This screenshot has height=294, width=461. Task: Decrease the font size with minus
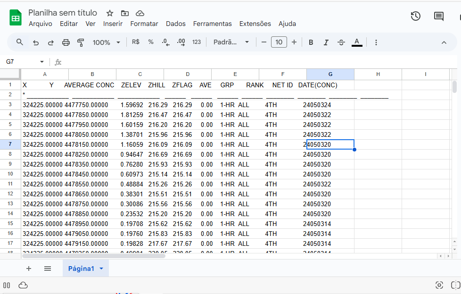coord(263,42)
